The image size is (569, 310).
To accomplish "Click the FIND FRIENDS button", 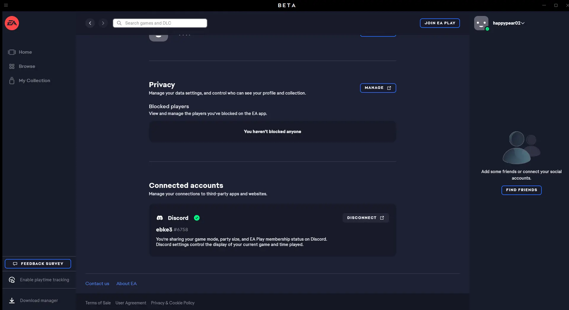I will pyautogui.click(x=521, y=190).
